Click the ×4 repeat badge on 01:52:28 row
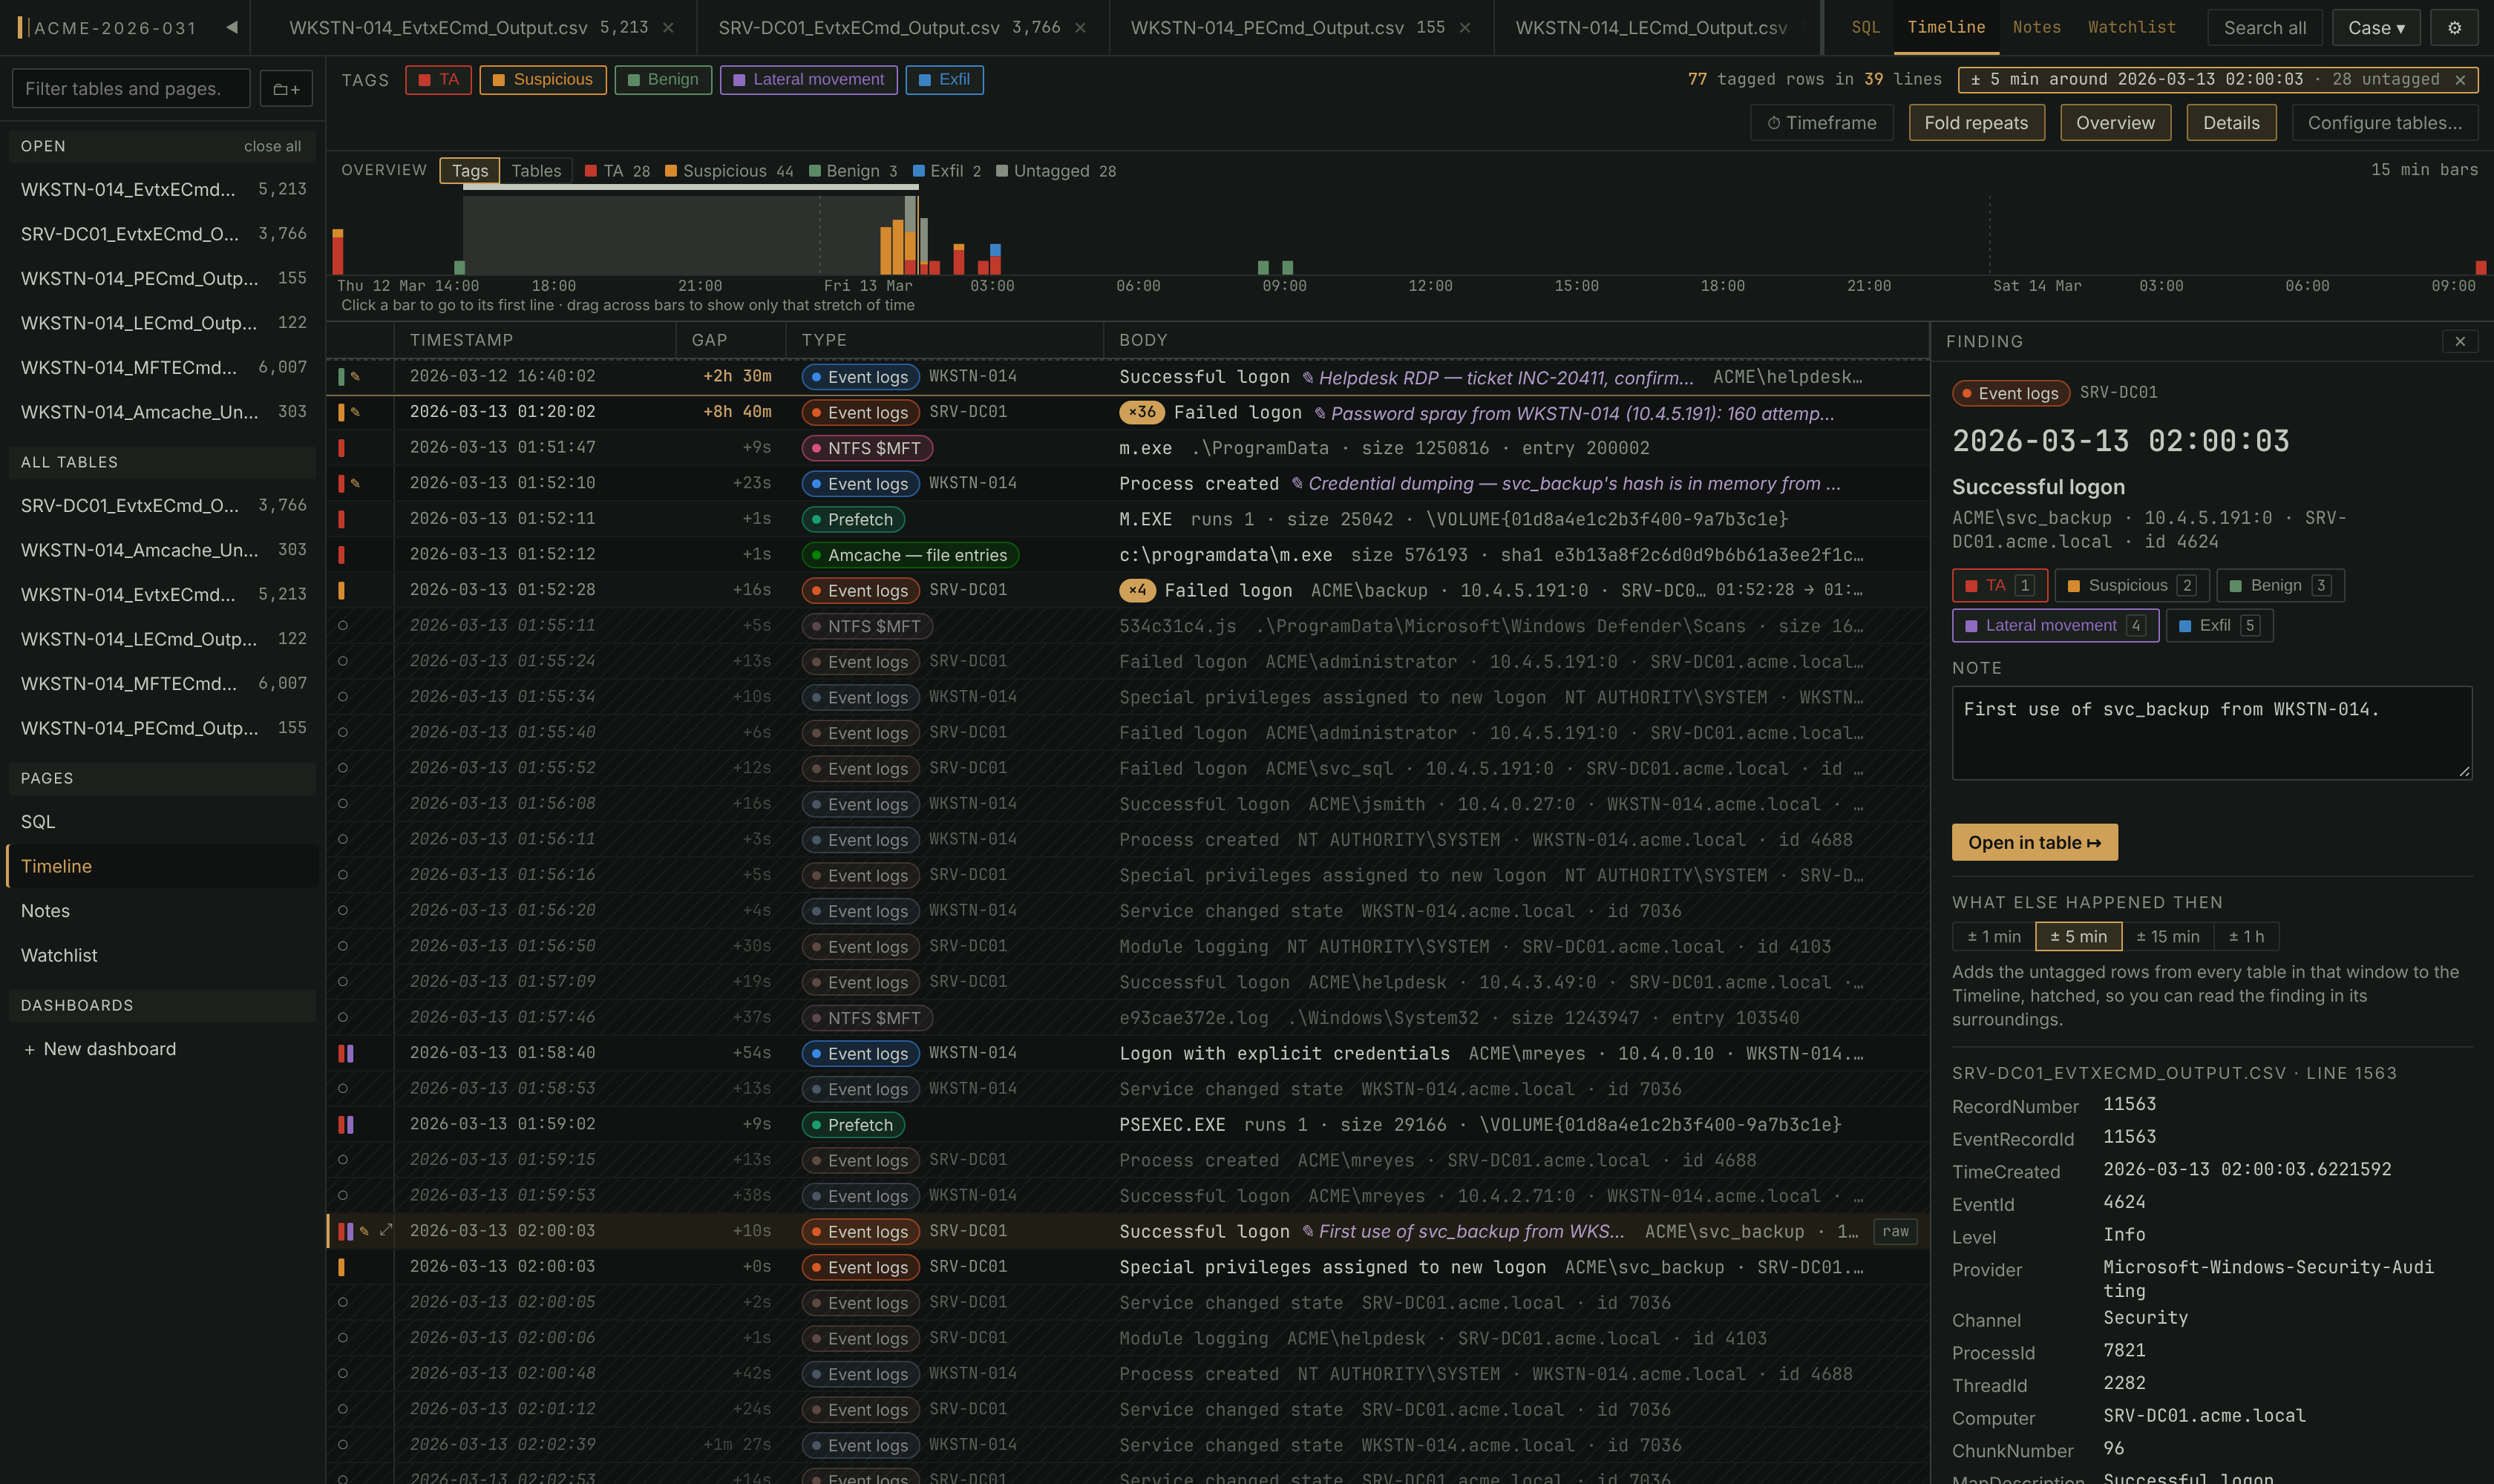Viewport: 2494px width, 1484px height. click(1137, 590)
